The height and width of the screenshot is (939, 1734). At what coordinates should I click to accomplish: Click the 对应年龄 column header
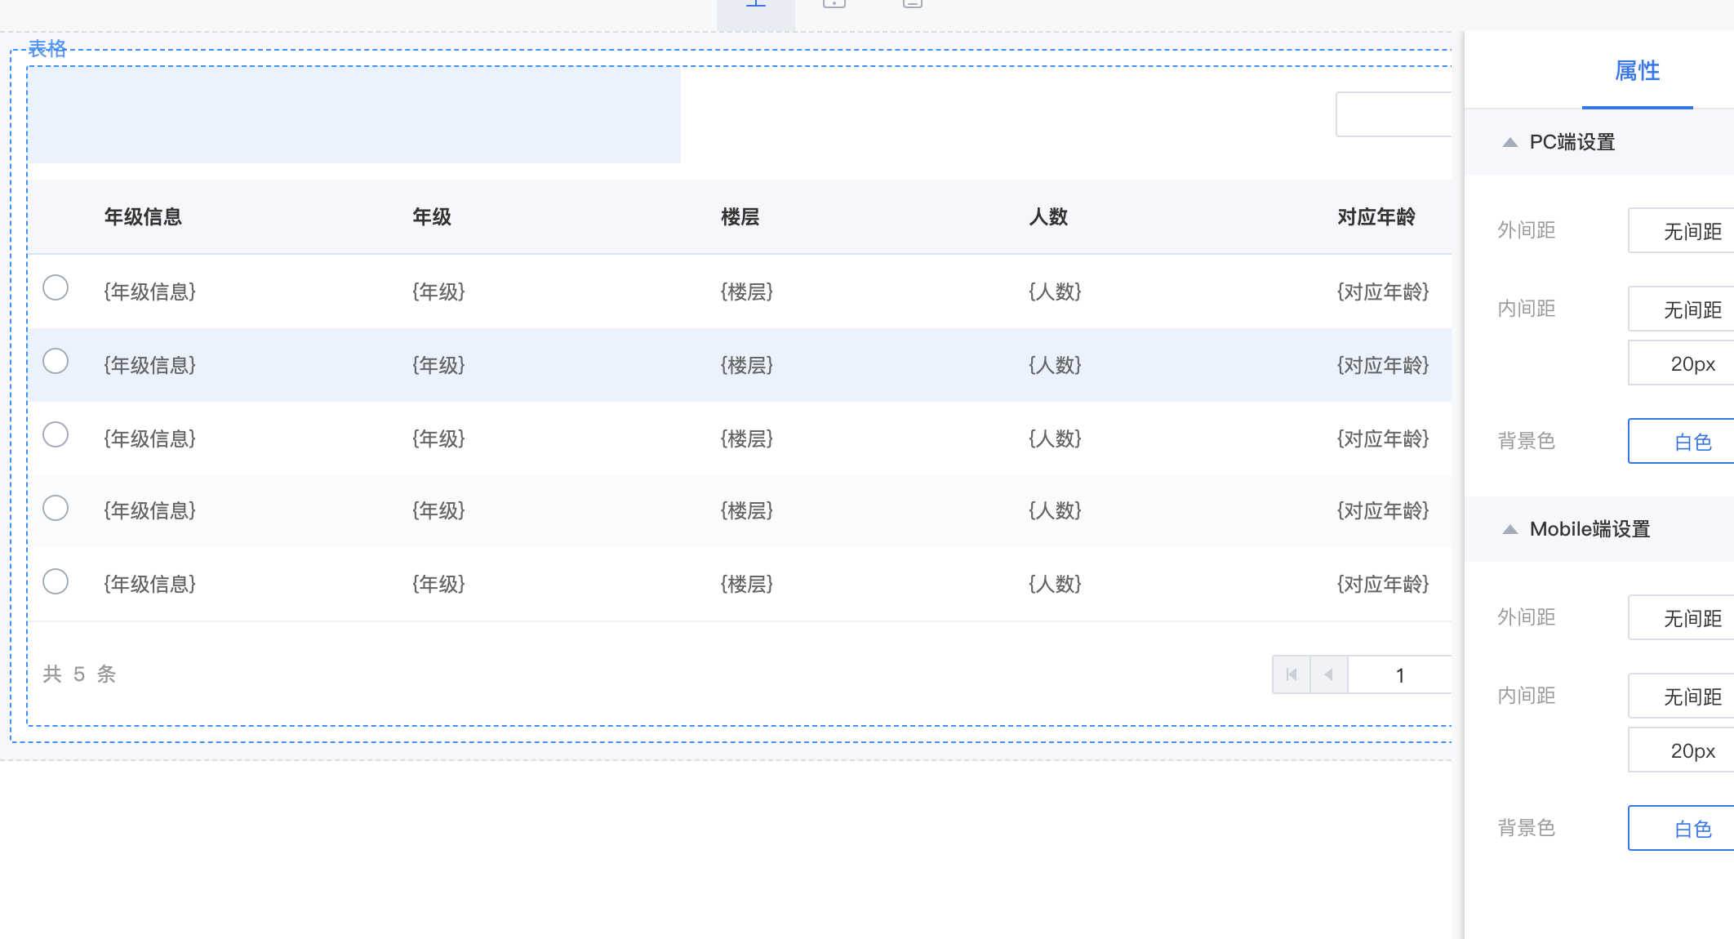[1376, 216]
